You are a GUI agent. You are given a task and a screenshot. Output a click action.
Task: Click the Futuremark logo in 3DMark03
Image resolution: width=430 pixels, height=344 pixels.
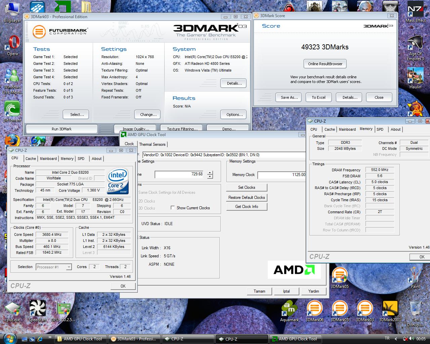pos(60,32)
